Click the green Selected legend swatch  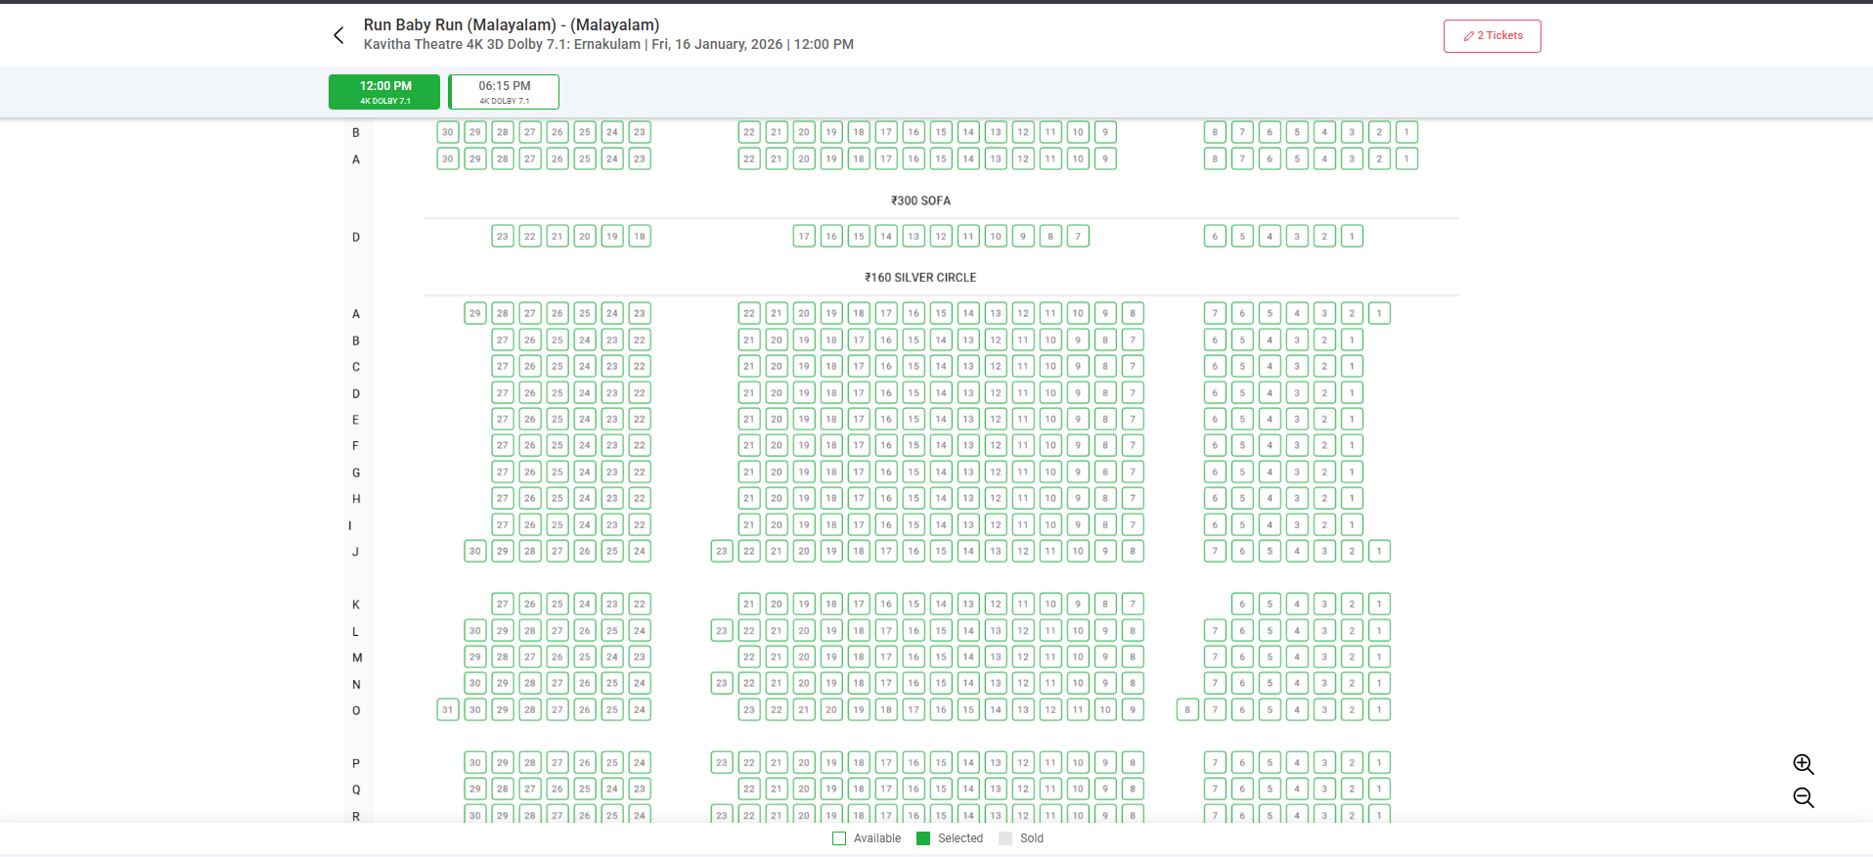point(923,838)
